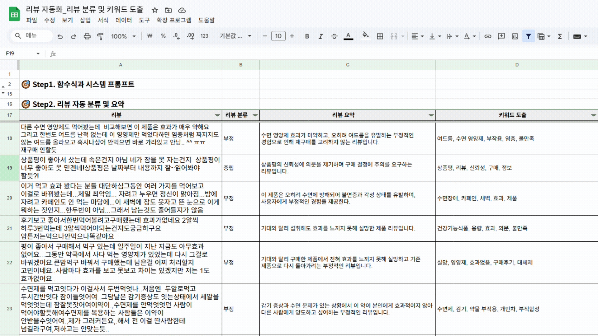Star this spreadsheet document
This screenshot has width=598, height=336.
coord(155,10)
